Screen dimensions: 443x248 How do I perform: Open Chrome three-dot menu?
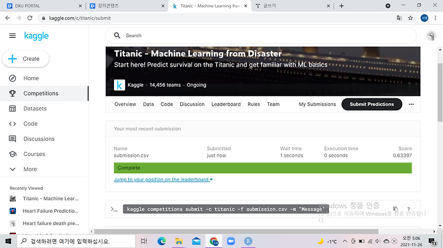(x=435, y=18)
